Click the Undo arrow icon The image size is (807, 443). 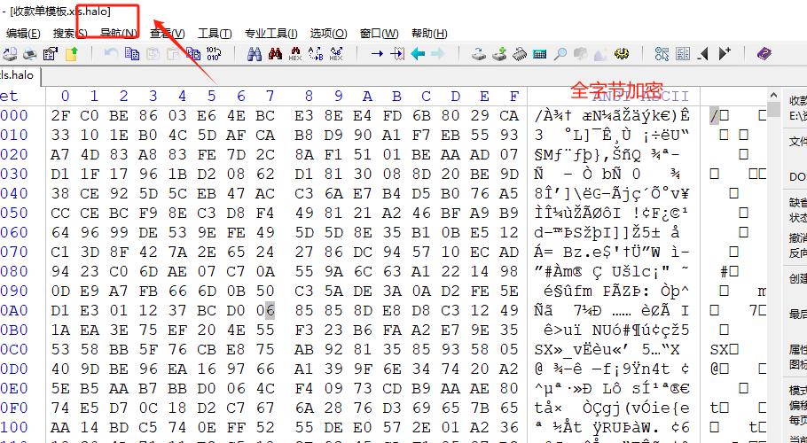[x=111, y=54]
